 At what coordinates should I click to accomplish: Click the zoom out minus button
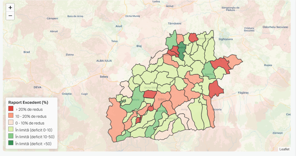pos(10,16)
